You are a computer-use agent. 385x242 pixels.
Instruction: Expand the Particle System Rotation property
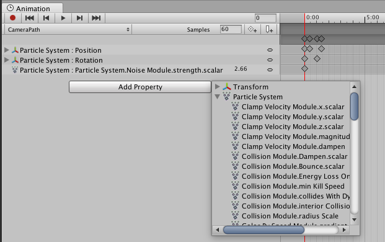7,60
